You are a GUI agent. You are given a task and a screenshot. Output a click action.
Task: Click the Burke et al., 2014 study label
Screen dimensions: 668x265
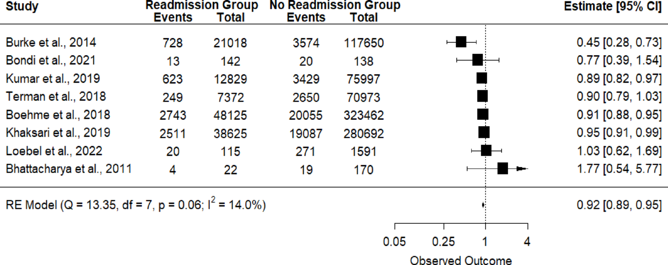(x=51, y=43)
